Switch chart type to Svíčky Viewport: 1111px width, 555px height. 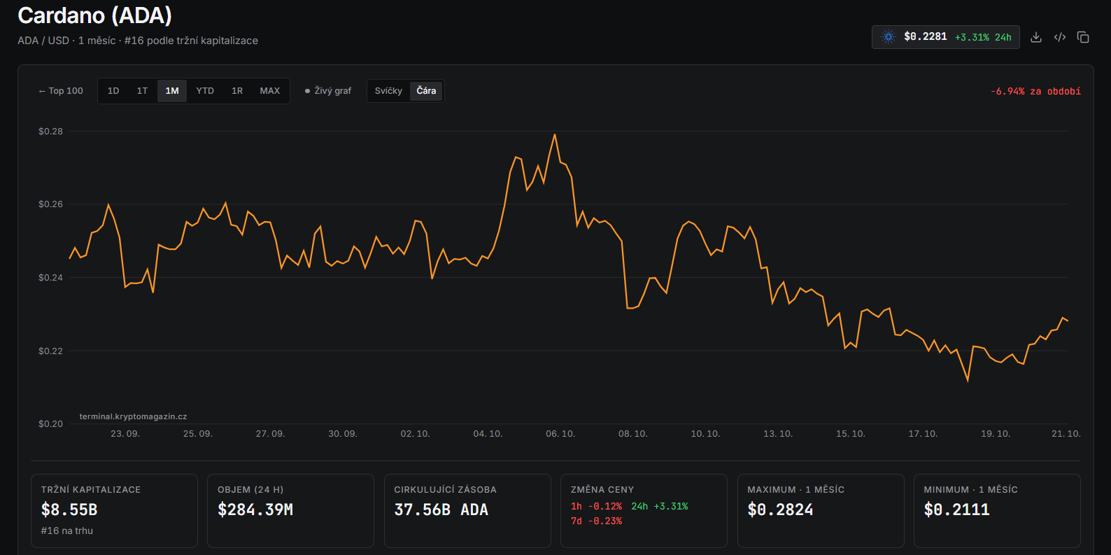pos(388,91)
